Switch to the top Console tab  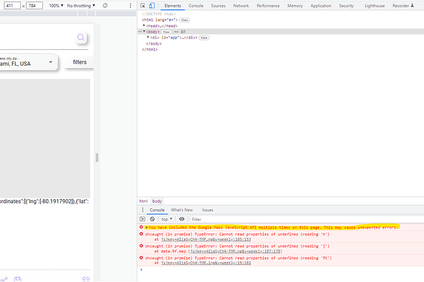[x=196, y=6]
